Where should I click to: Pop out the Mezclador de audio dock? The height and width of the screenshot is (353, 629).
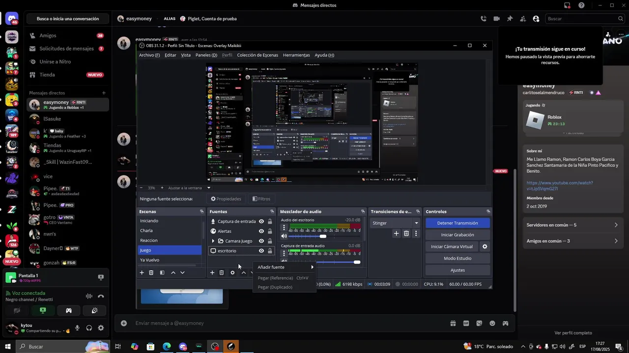click(363, 211)
